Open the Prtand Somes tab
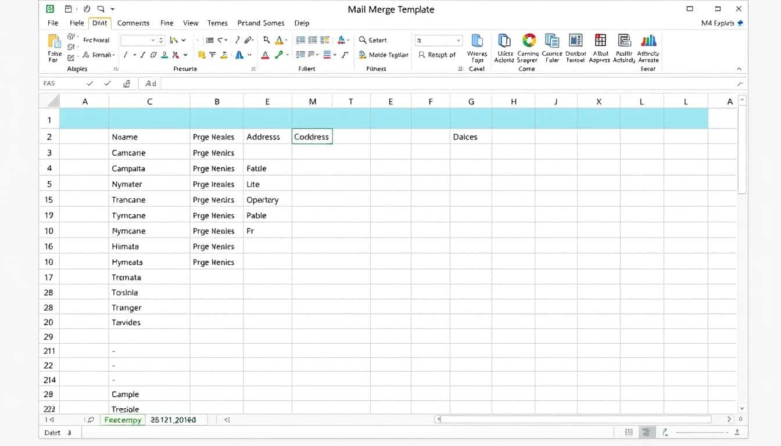This screenshot has width=781, height=446. [x=261, y=23]
